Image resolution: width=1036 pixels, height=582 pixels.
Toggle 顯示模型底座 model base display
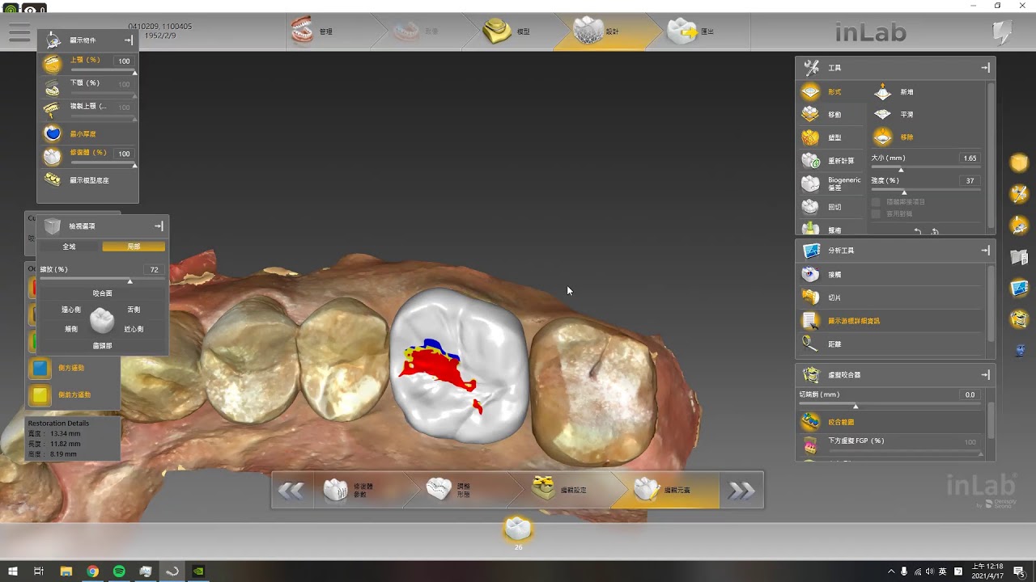[x=52, y=179]
